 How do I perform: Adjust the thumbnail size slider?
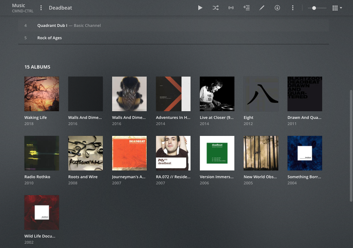[314, 8]
